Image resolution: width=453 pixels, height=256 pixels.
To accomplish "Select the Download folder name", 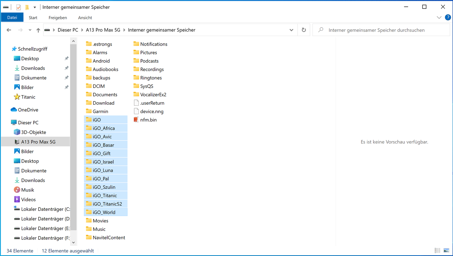I will 104,103.
